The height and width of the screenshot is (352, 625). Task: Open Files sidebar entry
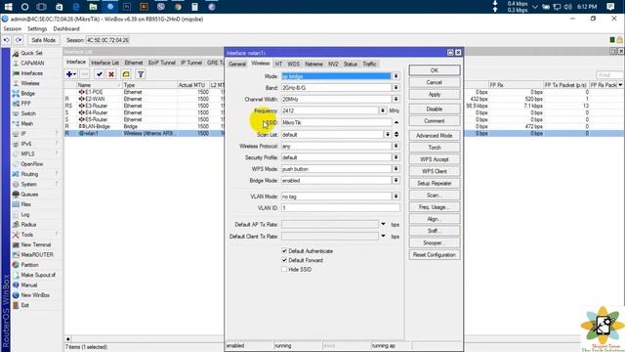point(25,204)
